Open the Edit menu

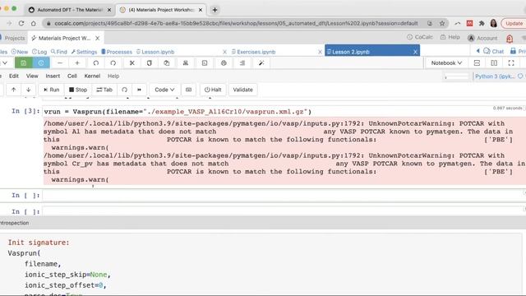pos(14,76)
